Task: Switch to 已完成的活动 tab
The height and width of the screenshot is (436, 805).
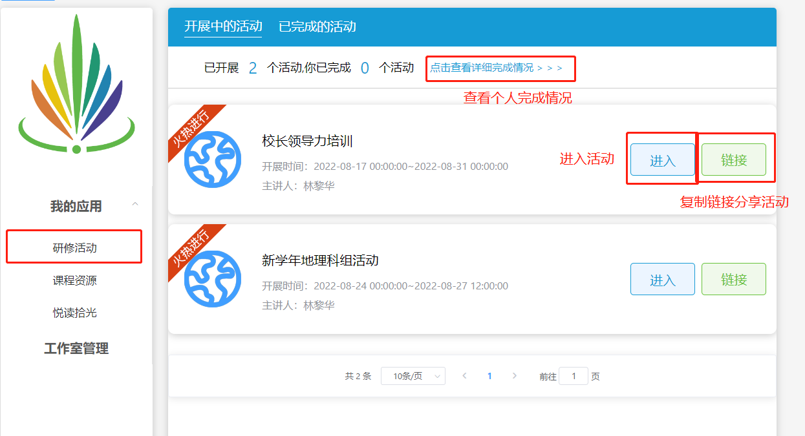Action: click(x=317, y=26)
